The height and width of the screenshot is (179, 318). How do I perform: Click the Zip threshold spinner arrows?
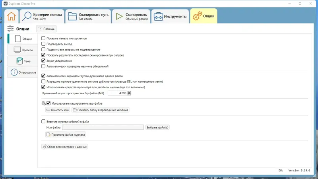point(129,93)
